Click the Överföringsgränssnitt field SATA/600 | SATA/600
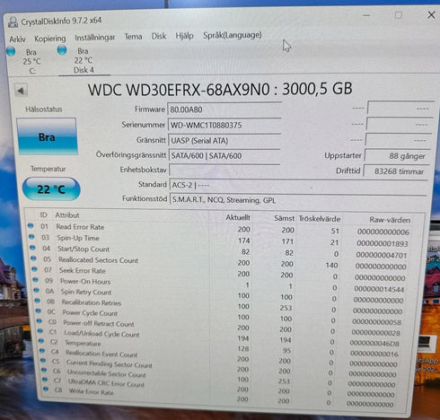This screenshot has width=440, height=420. coord(224,155)
